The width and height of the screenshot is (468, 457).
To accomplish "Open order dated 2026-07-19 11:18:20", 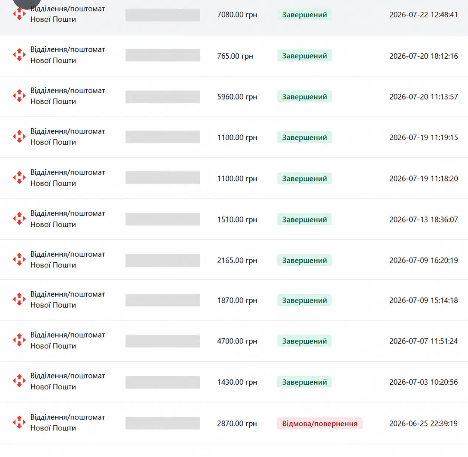I will [x=234, y=179].
